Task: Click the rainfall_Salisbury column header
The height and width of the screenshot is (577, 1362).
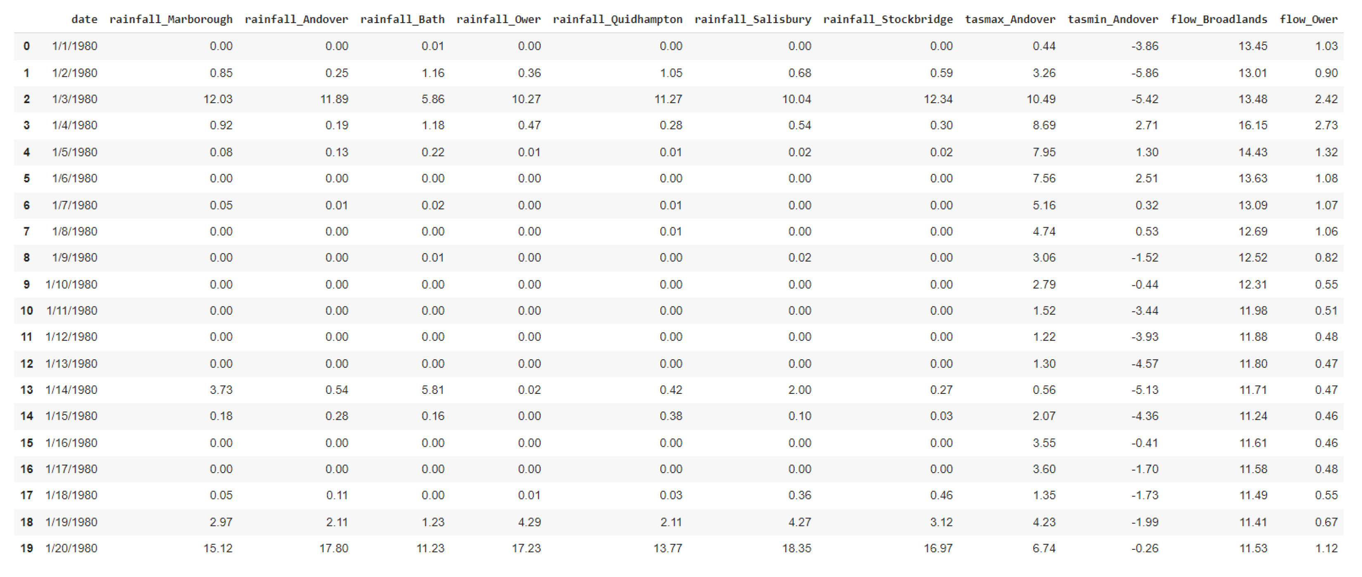Action: tap(752, 19)
